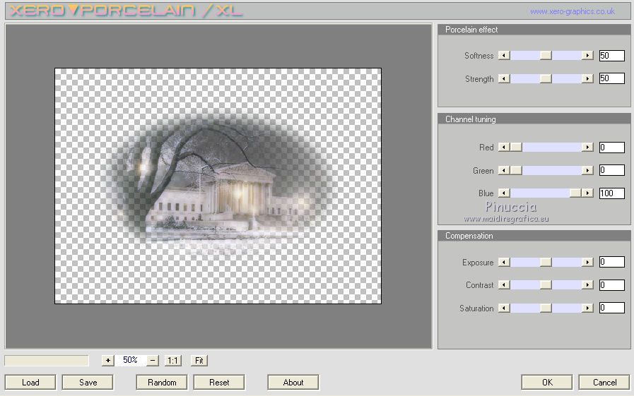
Task: Fit the preview with the Fit button
Action: click(x=199, y=361)
